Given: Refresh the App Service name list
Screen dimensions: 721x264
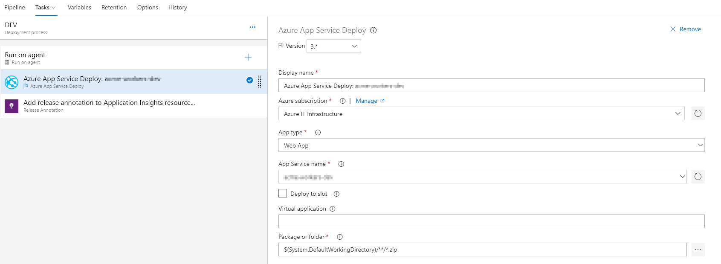Looking at the screenshot, I should pyautogui.click(x=698, y=177).
